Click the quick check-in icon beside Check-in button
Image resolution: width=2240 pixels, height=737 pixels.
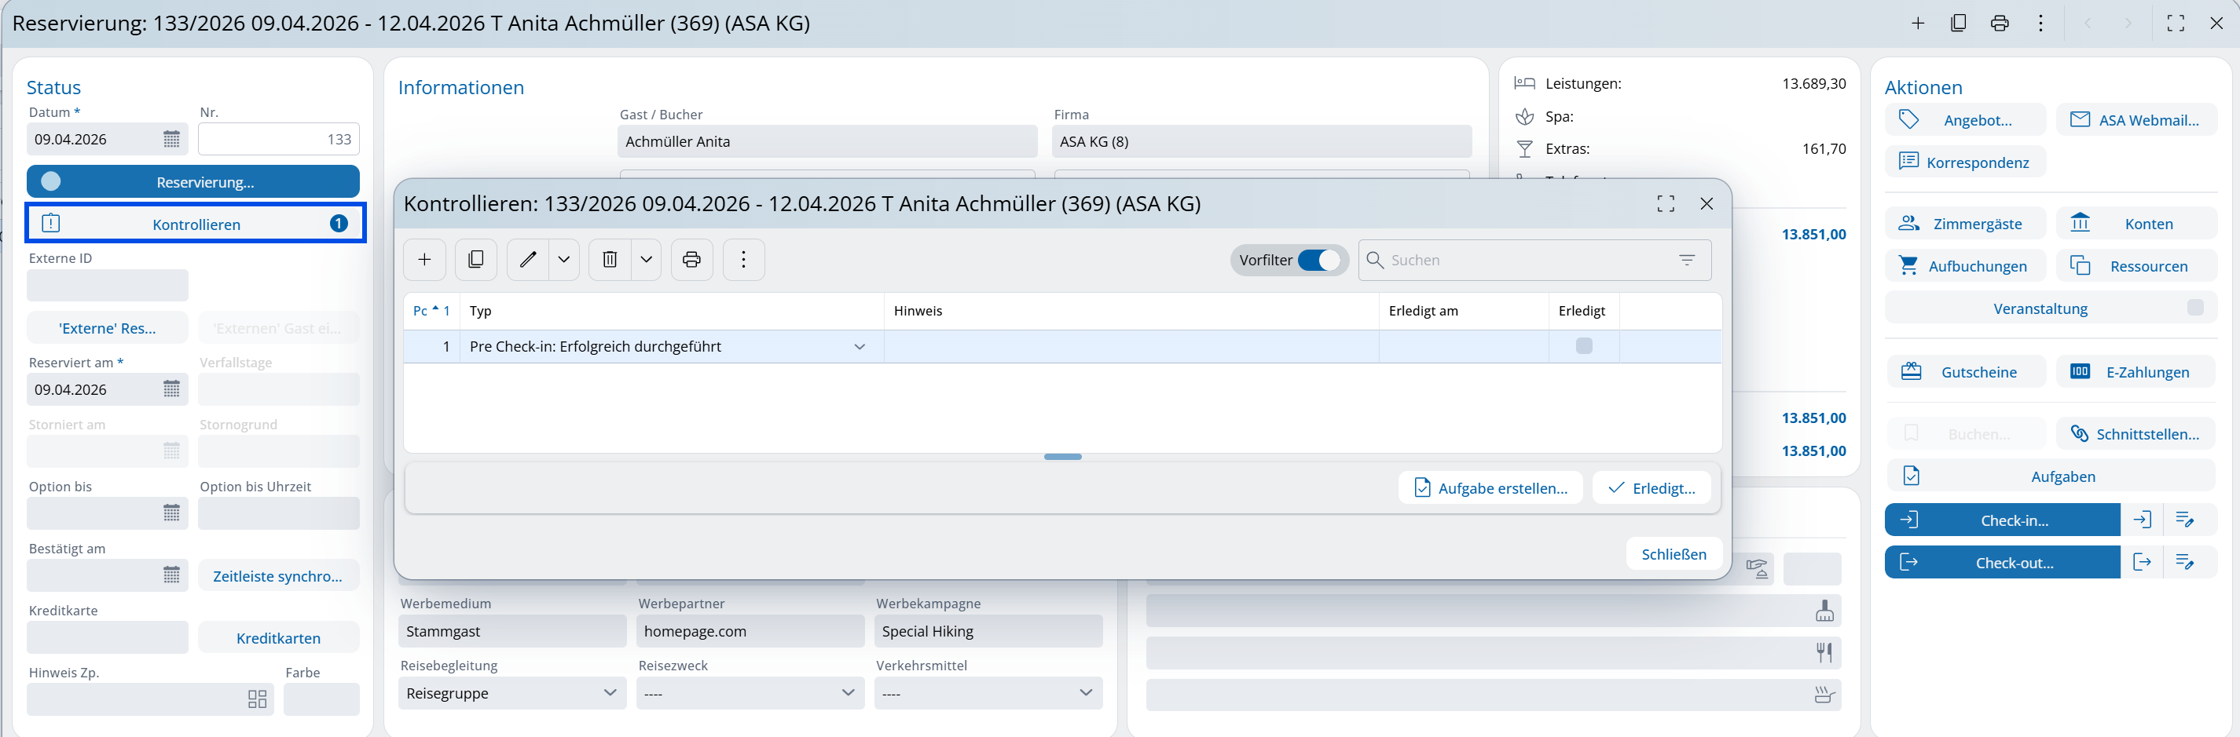click(x=2142, y=520)
